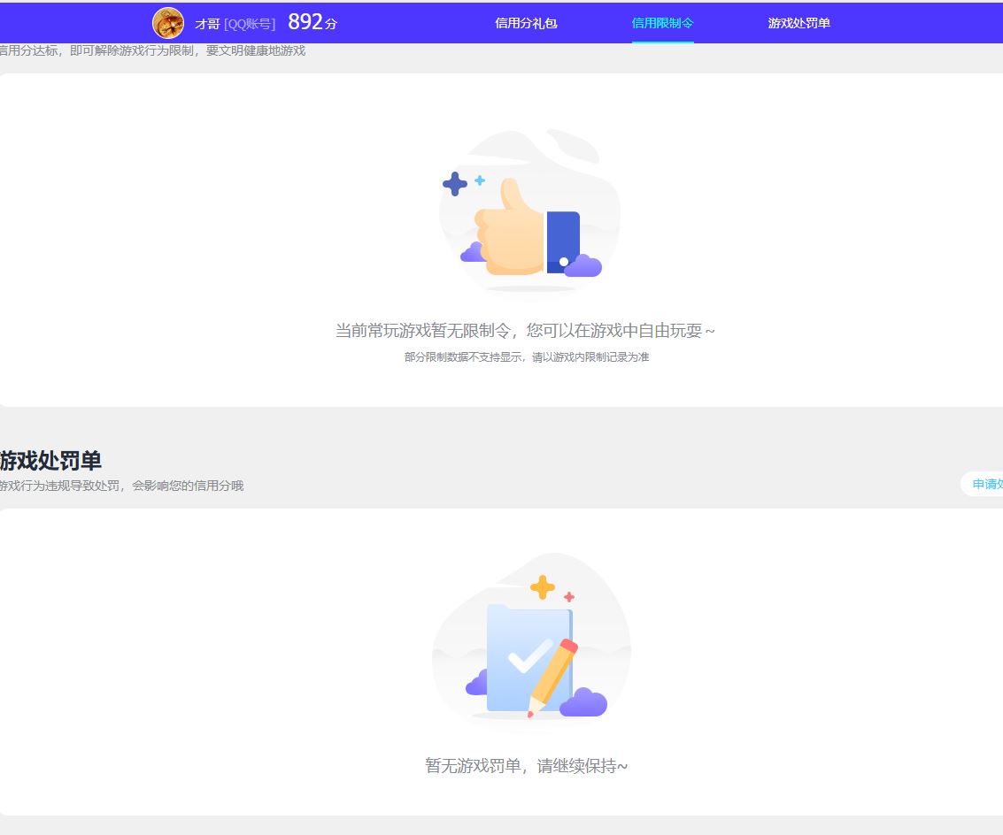Screen dimensions: 1003x835
Task: Click the pencil on the clipboard illustration
Action: (x=554, y=676)
